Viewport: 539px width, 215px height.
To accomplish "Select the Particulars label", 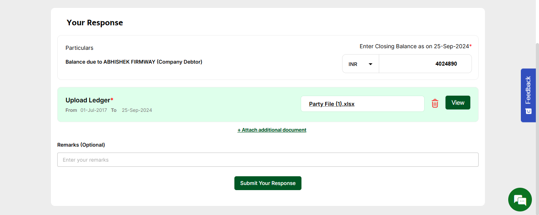I will click(79, 48).
